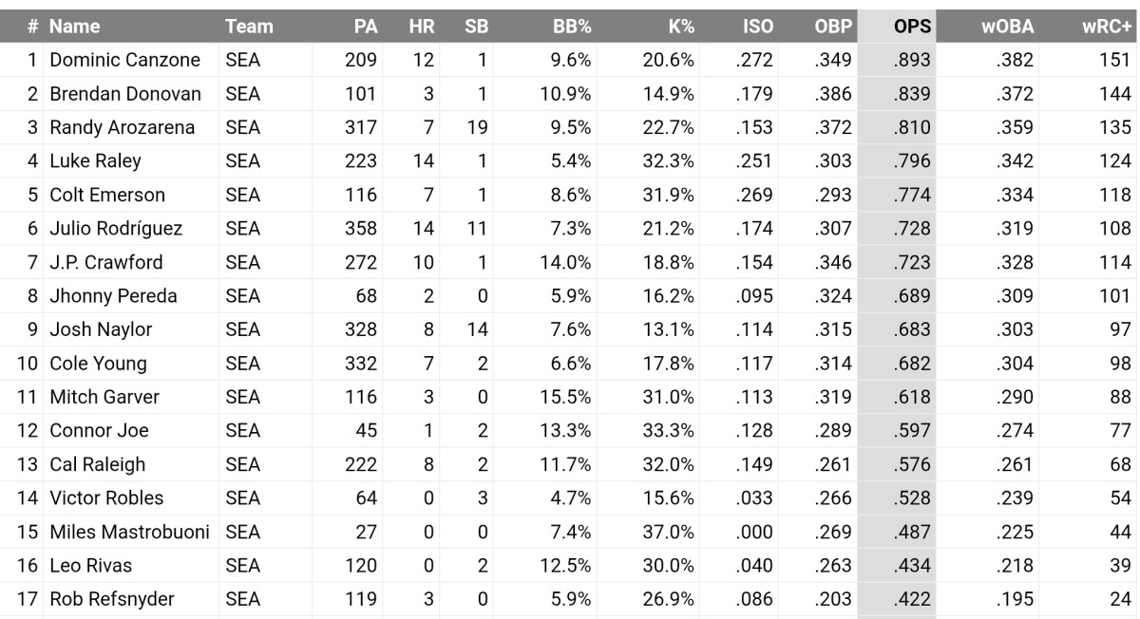
Task: Open Dominic Canzone player link
Action: [125, 60]
